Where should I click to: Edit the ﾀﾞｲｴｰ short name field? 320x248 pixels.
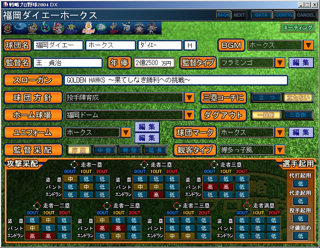coord(160,45)
